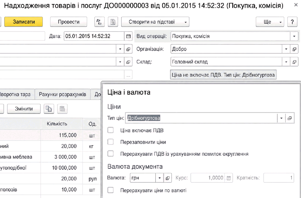The width and height of the screenshot is (301, 198).
Task: Open help with the question mark button
Action: tap(292, 22)
